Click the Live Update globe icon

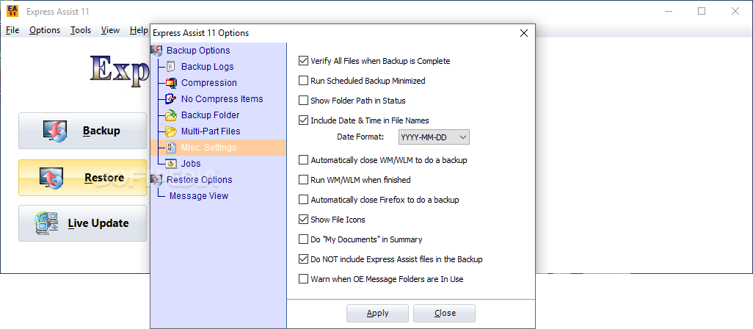coord(46,224)
